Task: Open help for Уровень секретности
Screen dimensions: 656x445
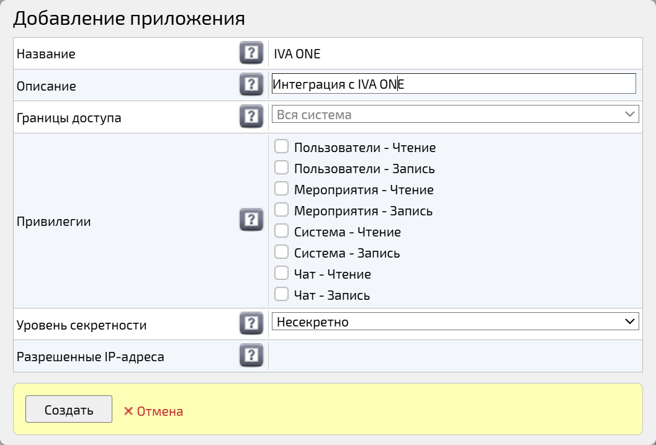Action: (251, 322)
